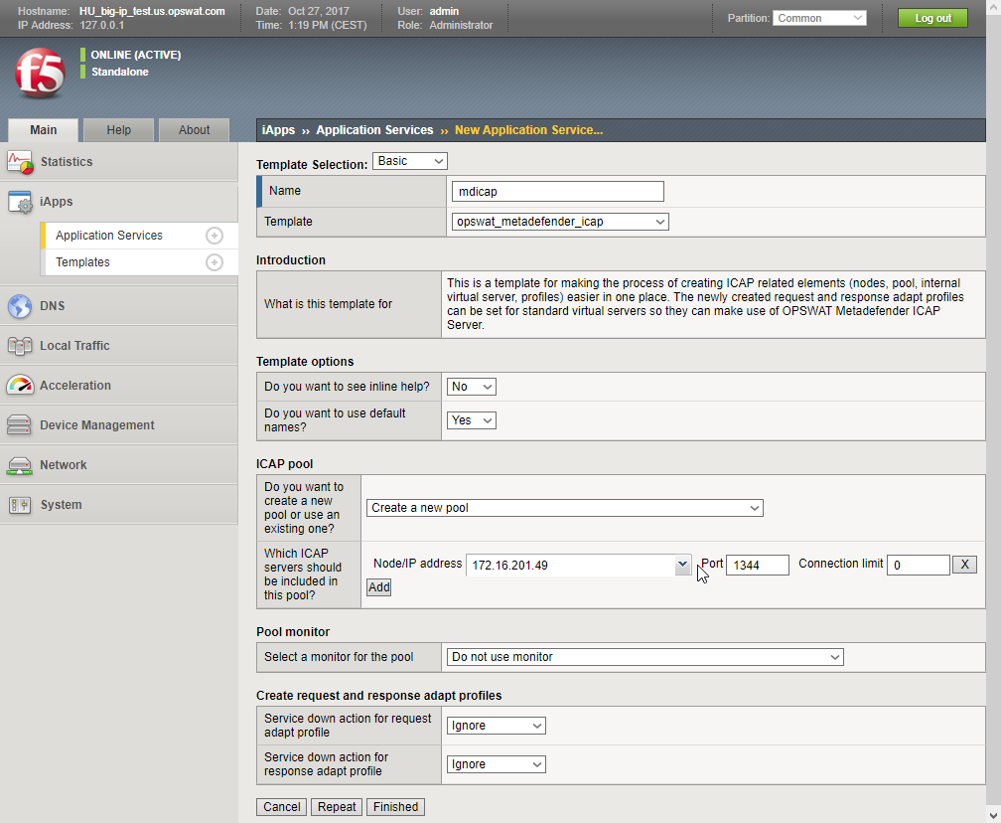This screenshot has height=823, width=1001.
Task: Click the page vertical scrollbar
Action: click(993, 411)
